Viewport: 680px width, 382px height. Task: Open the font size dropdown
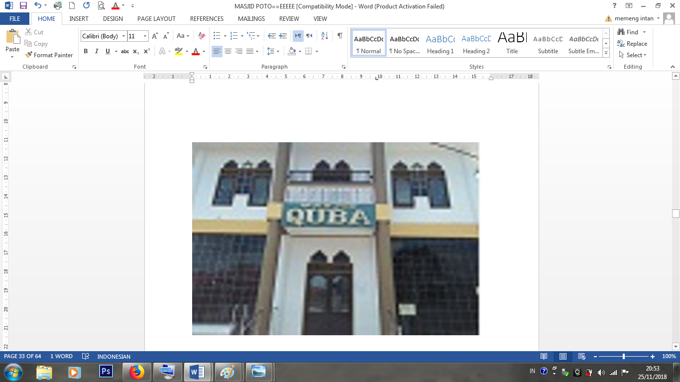click(x=145, y=36)
